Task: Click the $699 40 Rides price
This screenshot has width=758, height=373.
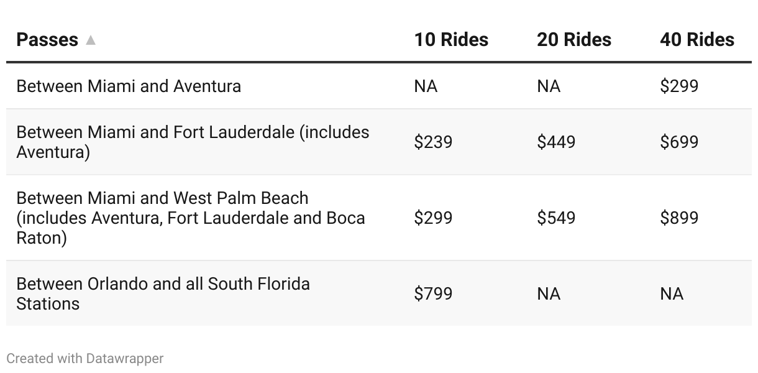Action: [x=679, y=142]
